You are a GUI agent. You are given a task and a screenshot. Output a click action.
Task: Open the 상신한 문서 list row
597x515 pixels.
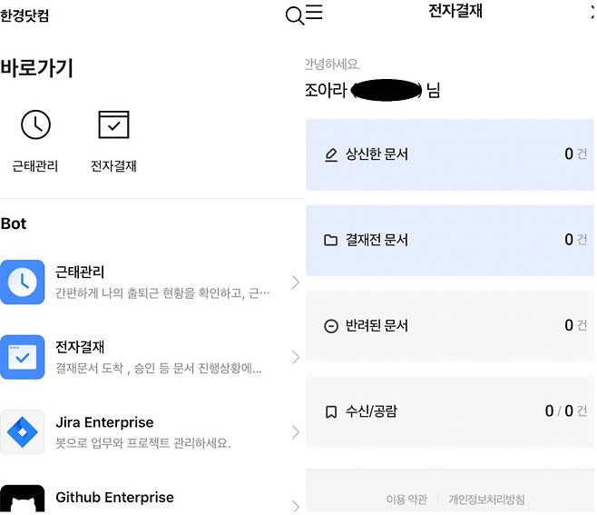click(x=449, y=154)
